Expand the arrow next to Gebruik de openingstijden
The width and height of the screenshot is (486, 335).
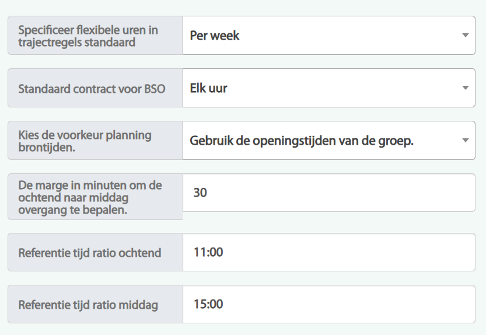465,141
